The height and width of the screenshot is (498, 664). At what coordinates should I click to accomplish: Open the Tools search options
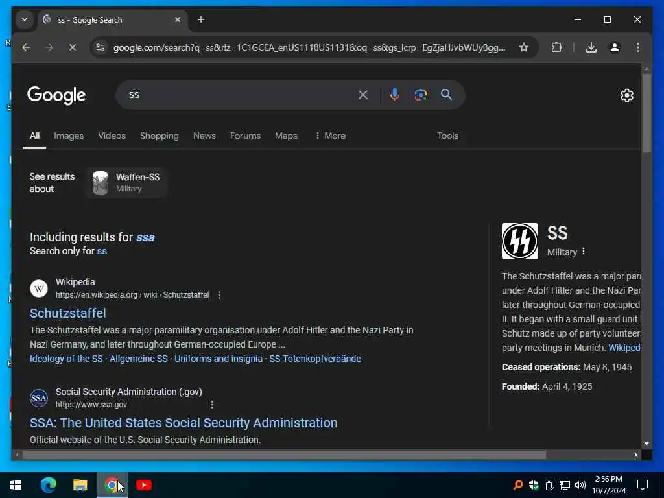point(447,136)
